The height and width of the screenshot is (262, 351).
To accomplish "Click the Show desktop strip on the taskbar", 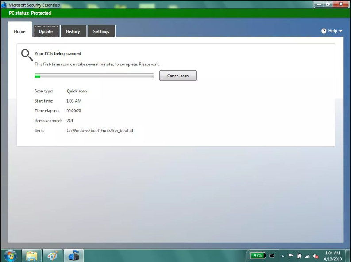I will [x=348, y=256].
